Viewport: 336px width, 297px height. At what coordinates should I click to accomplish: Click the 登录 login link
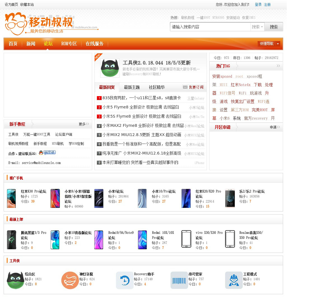pos(258,4)
